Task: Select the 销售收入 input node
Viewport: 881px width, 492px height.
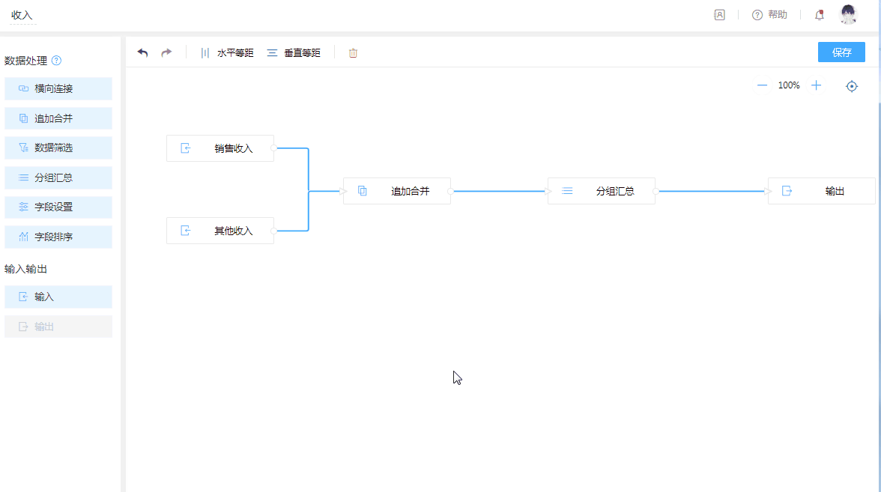Action: (x=220, y=148)
